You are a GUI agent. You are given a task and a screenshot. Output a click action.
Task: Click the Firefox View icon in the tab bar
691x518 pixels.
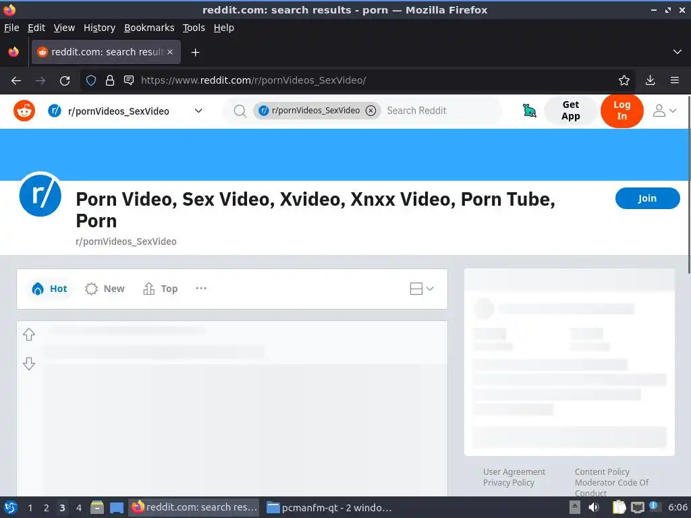click(x=13, y=52)
